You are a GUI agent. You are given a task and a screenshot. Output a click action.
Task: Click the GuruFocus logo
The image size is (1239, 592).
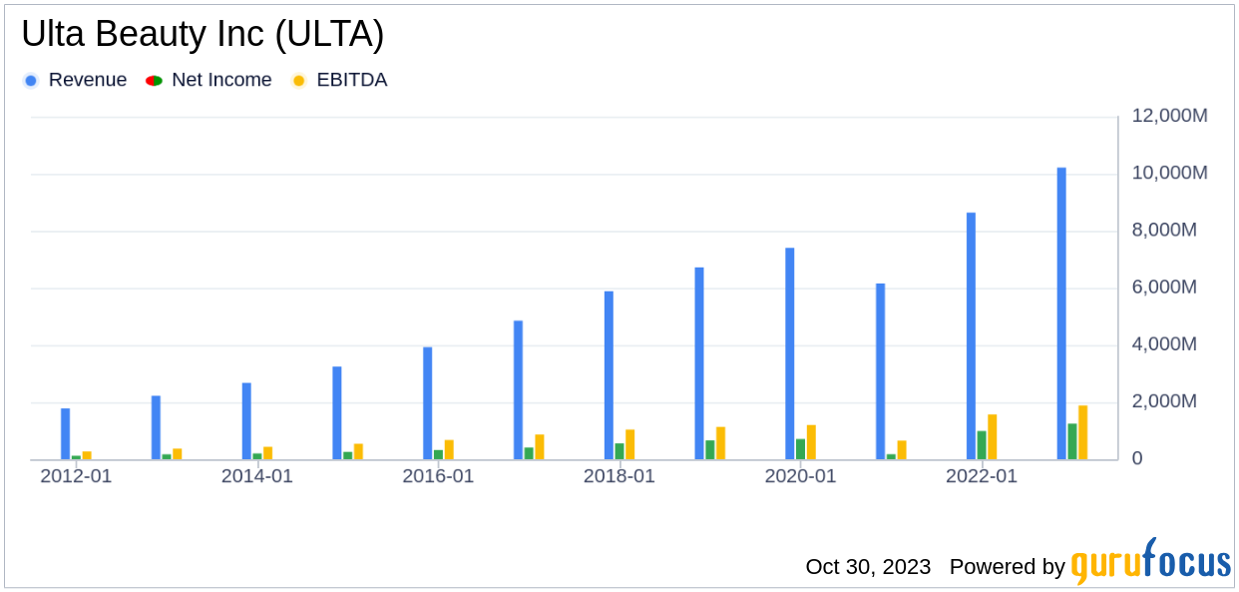pyautogui.click(x=1150, y=566)
